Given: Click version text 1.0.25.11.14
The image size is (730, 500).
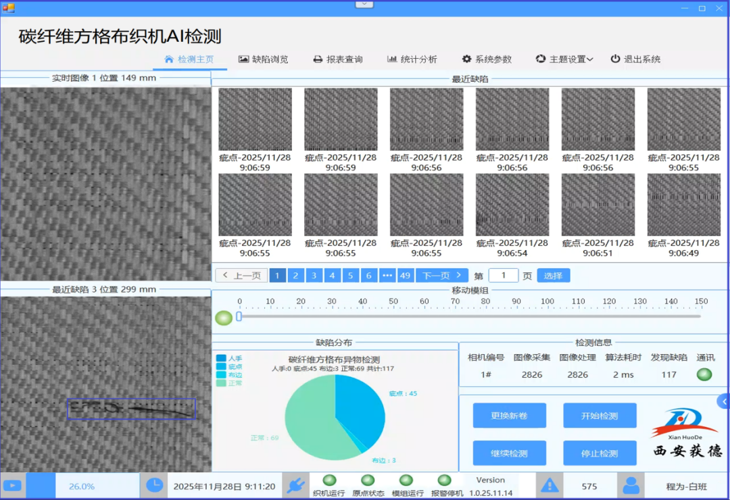Looking at the screenshot, I should pos(491,493).
